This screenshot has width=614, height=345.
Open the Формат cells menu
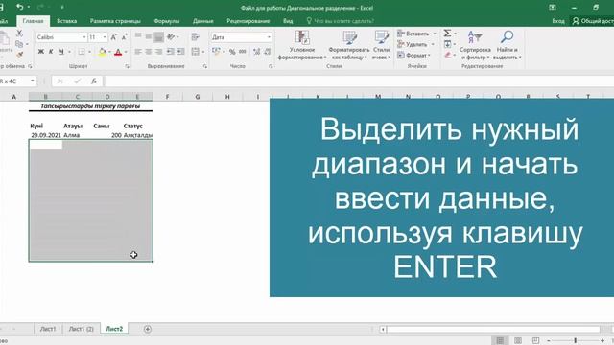[x=413, y=56]
